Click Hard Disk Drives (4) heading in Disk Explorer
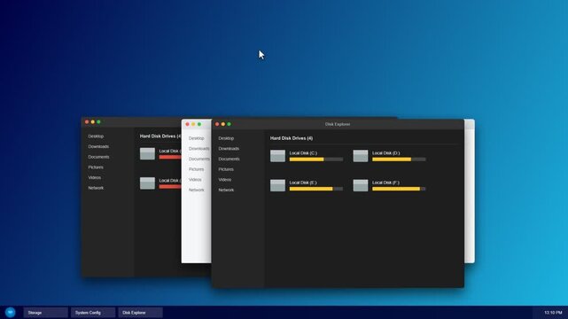Image resolution: width=568 pixels, height=319 pixels. coord(292,138)
